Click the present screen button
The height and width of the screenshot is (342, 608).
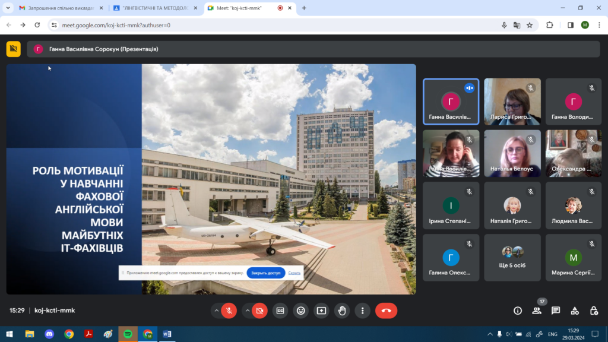coord(321,311)
